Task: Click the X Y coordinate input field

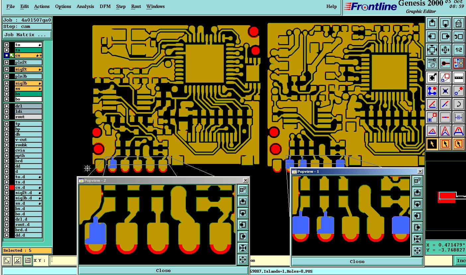Action: coord(63,261)
